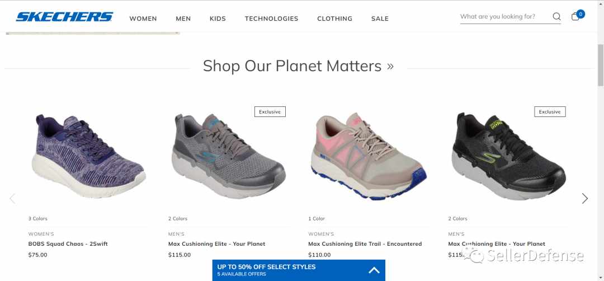
Task: Advance carousel with the right arrow
Action: 585,199
